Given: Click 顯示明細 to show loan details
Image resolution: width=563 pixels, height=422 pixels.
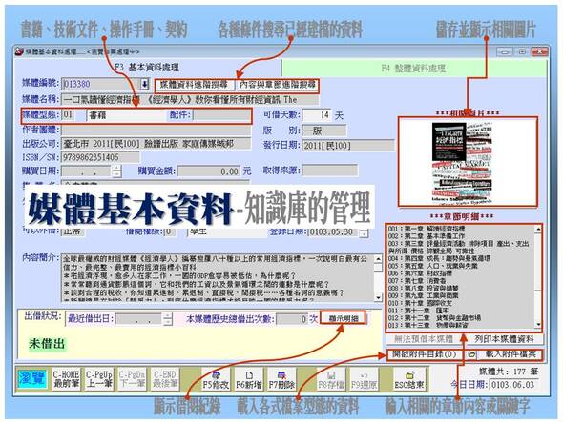Looking at the screenshot, I should tap(343, 318).
